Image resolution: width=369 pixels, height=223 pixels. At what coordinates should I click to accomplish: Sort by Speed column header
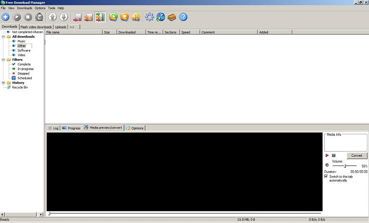pyautogui.click(x=190, y=32)
